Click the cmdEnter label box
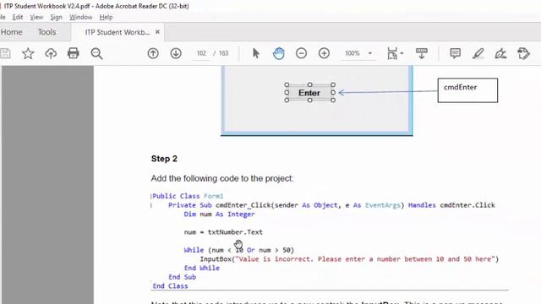Image resolution: width=541 pixels, height=304 pixels. pos(467,90)
